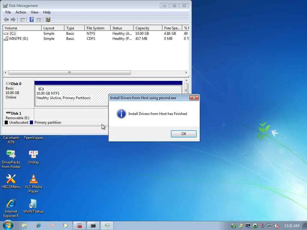Click the taskbar clock showing 12:31 AM
This screenshot has width=307, height=230.
[291, 226]
